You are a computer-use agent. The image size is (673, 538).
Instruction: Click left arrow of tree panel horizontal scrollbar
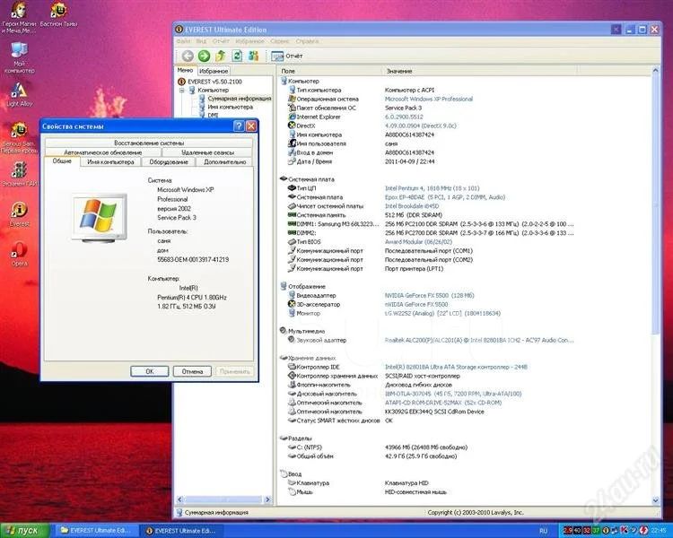coord(180,499)
